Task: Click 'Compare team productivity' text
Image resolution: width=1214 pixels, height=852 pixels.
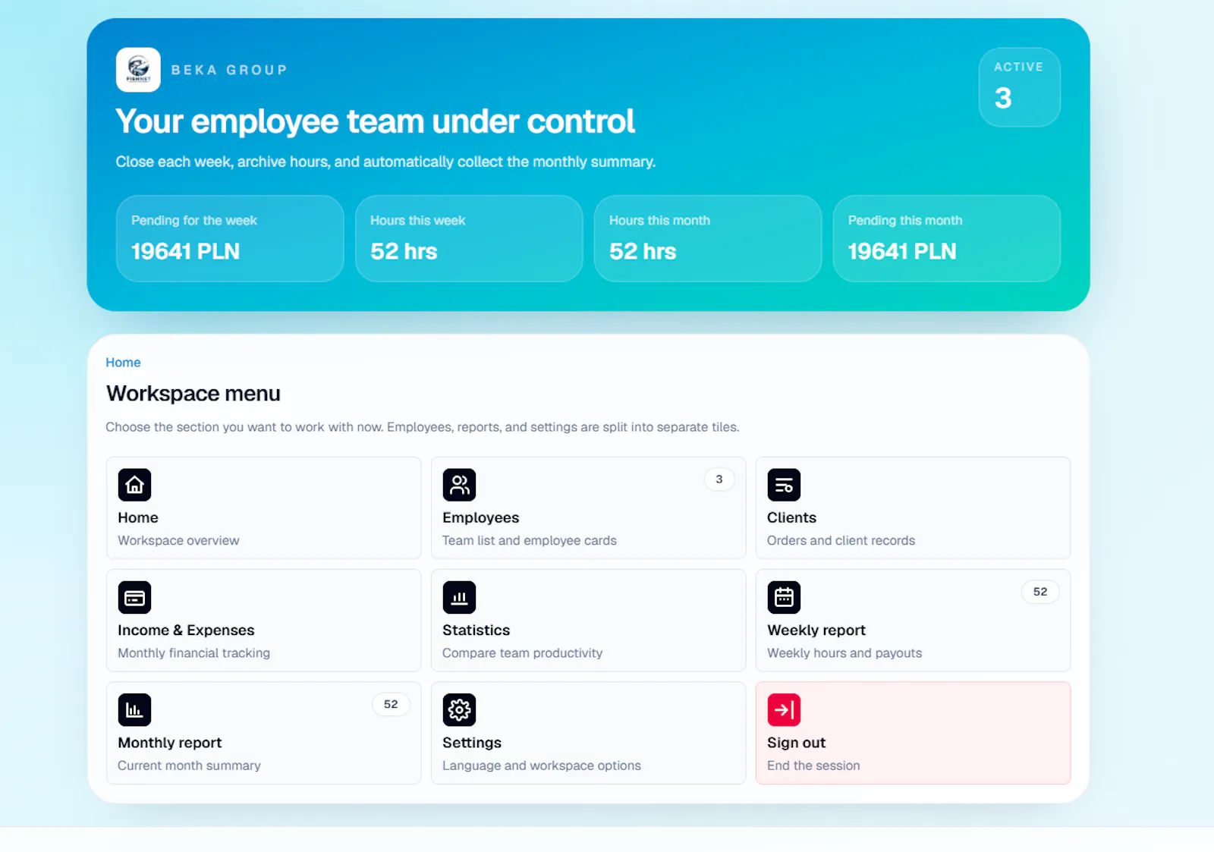Action: pyautogui.click(x=522, y=653)
